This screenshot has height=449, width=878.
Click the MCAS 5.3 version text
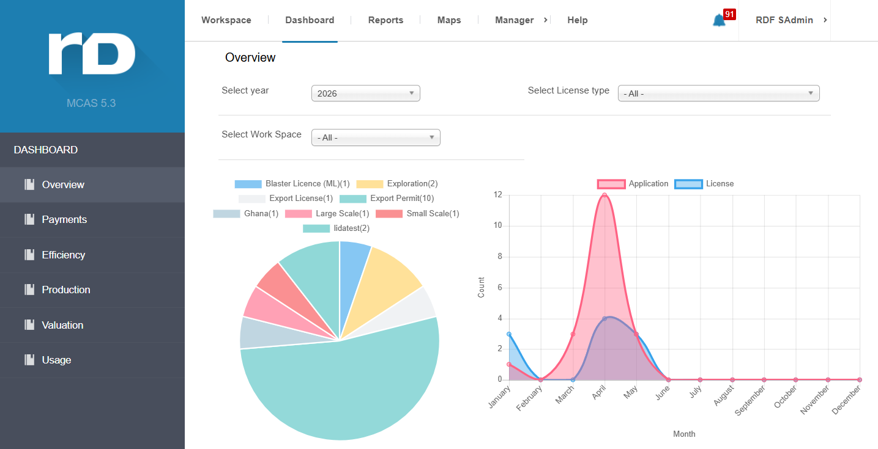pos(91,103)
